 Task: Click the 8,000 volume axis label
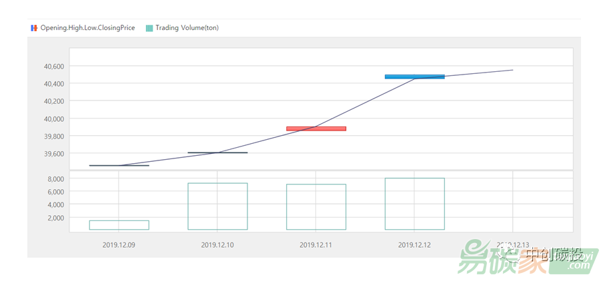click(x=55, y=179)
